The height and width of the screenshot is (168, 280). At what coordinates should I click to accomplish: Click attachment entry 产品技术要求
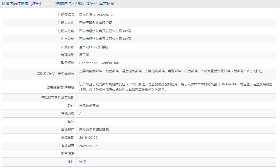(x=89, y=106)
